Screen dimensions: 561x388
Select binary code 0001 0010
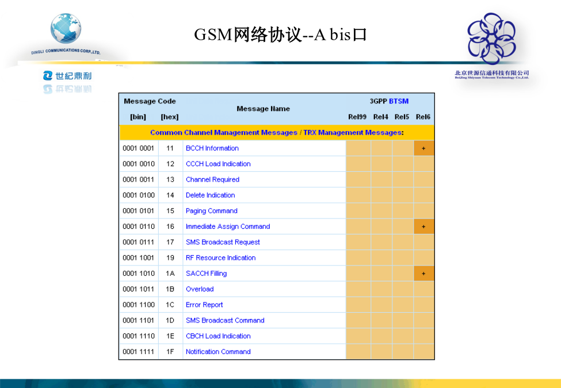[x=139, y=164]
